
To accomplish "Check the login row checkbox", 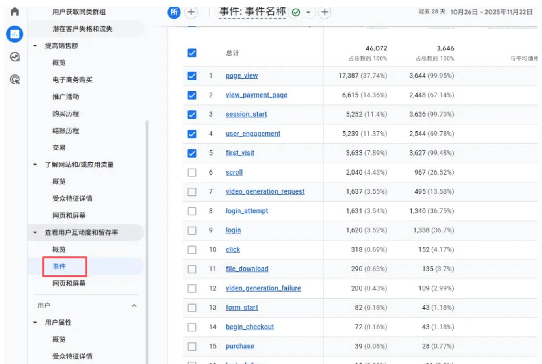I will click(192, 230).
